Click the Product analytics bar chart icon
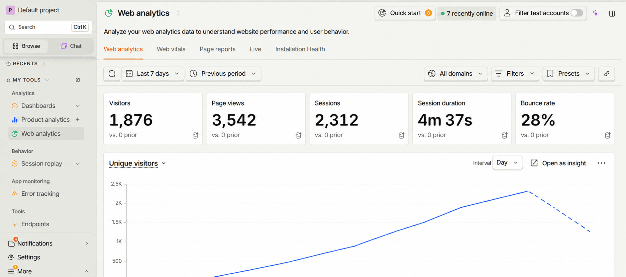 click(15, 120)
